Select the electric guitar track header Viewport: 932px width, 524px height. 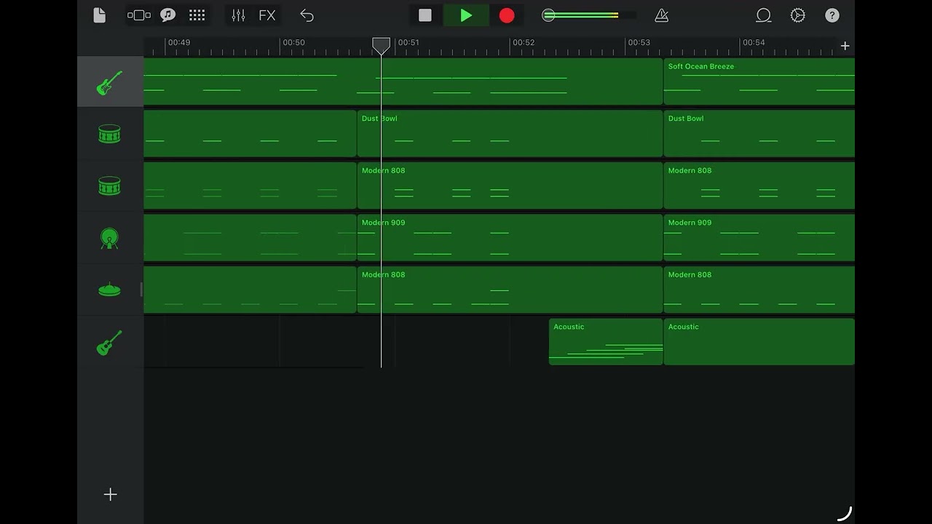click(x=110, y=82)
